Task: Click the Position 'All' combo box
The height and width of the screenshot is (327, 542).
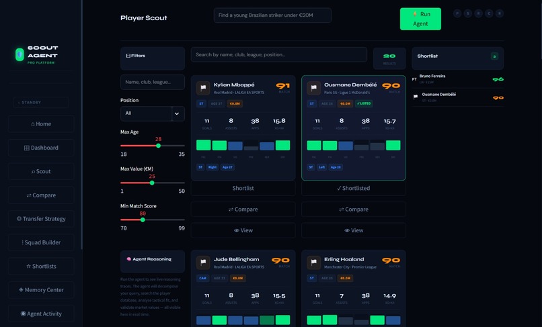Action: pyautogui.click(x=153, y=113)
